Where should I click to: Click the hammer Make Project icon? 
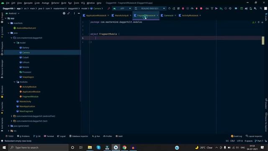(x=109, y=8)
